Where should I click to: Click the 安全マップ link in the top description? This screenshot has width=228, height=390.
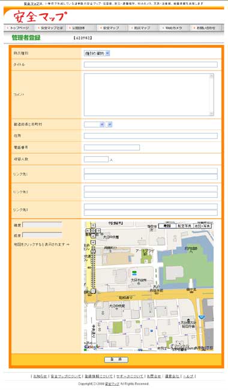pyautogui.click(x=31, y=4)
